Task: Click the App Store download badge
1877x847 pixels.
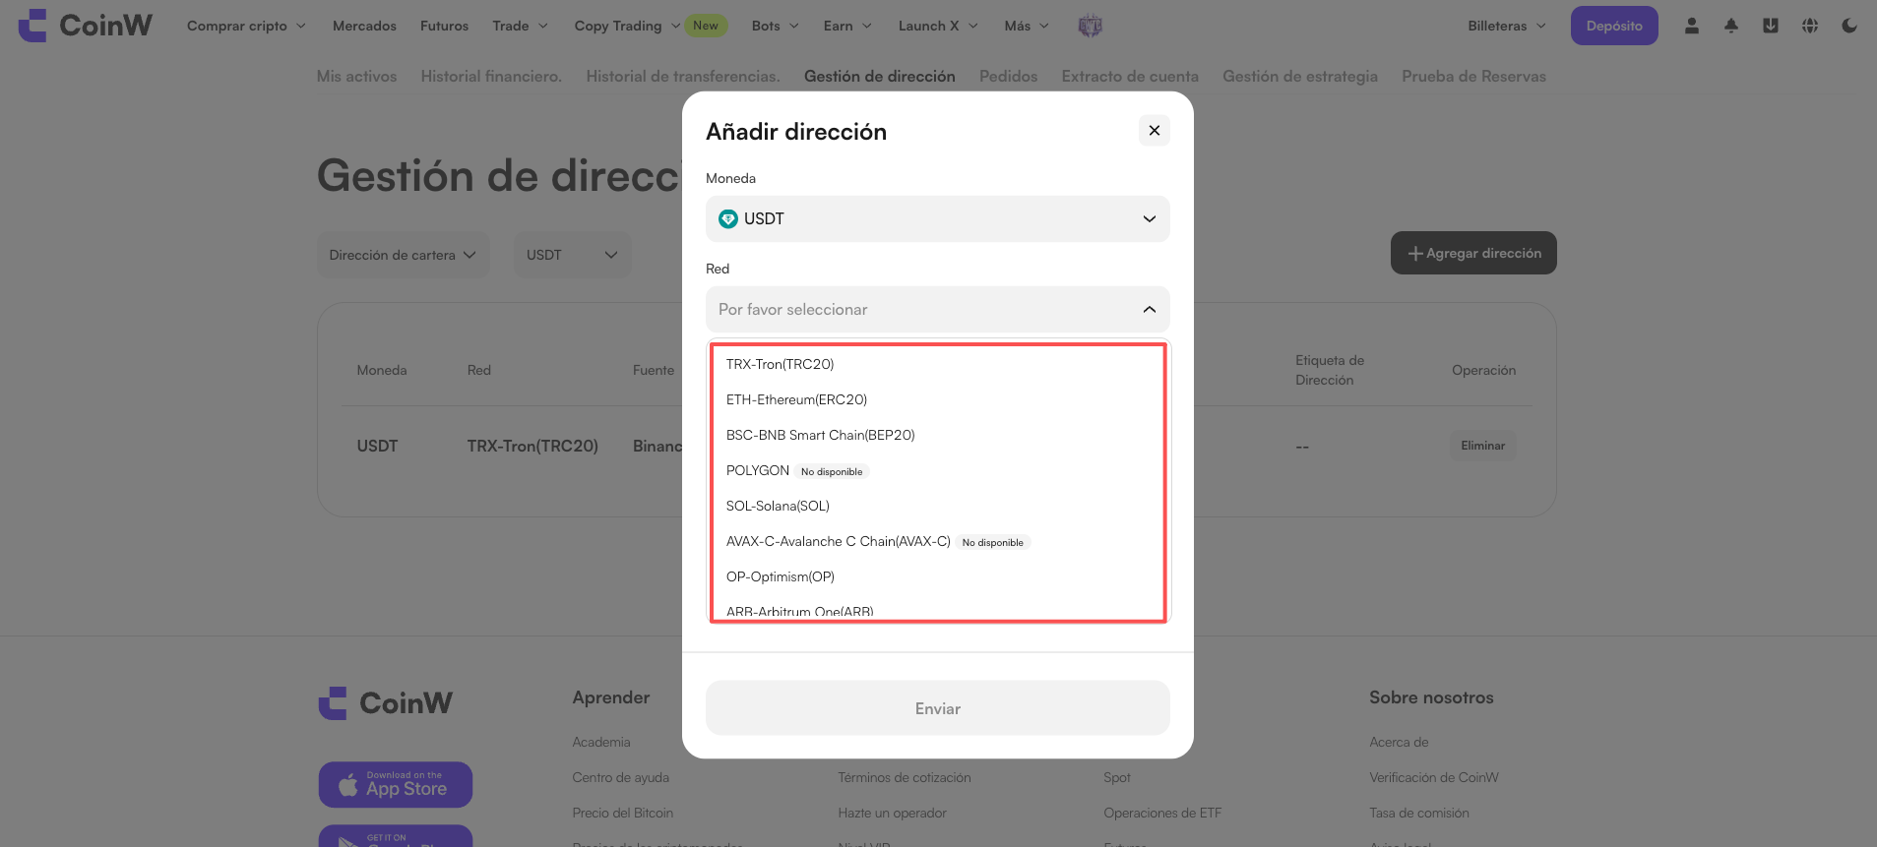Action: 396,784
